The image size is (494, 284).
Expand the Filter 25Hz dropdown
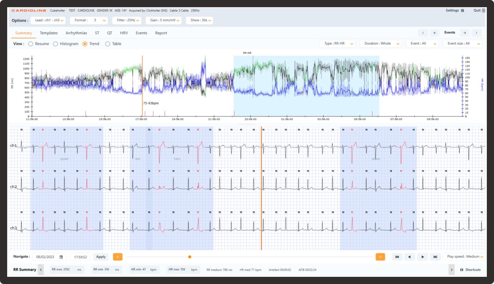click(127, 20)
